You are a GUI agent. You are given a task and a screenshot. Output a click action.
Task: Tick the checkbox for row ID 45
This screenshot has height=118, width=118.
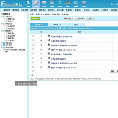33,45
